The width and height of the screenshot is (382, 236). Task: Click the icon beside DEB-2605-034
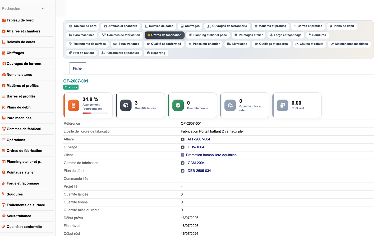tap(183, 171)
